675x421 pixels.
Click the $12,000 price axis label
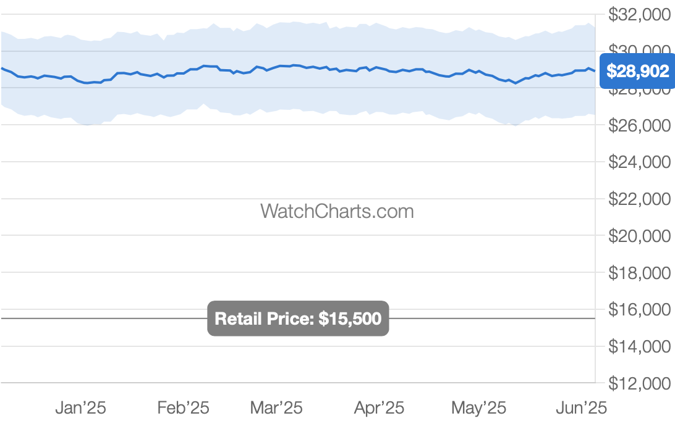coord(639,383)
